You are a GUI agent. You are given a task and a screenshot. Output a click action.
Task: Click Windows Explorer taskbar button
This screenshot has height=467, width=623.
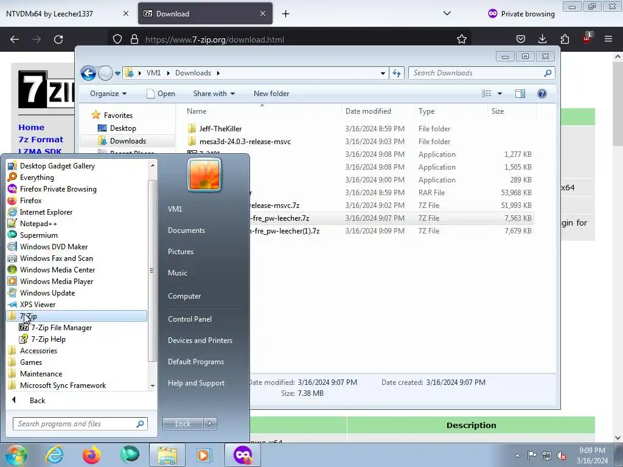pos(167,455)
